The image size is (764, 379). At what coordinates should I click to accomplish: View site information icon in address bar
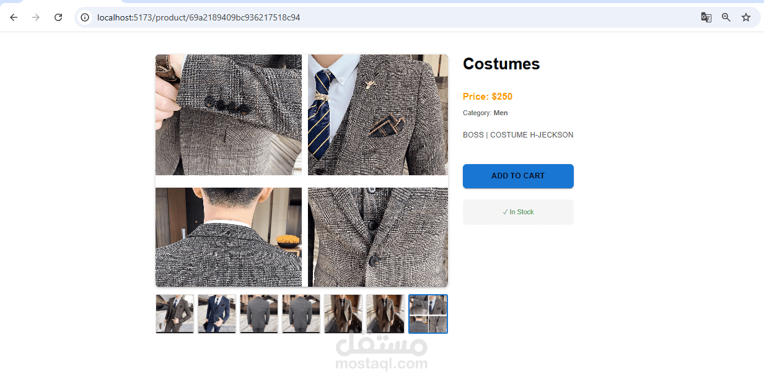pyautogui.click(x=86, y=17)
